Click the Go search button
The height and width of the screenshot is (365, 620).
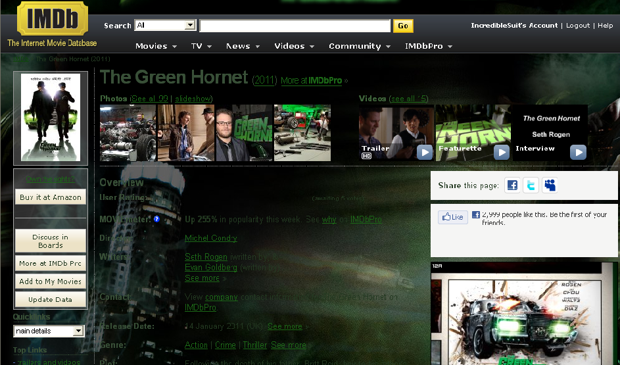[403, 26]
